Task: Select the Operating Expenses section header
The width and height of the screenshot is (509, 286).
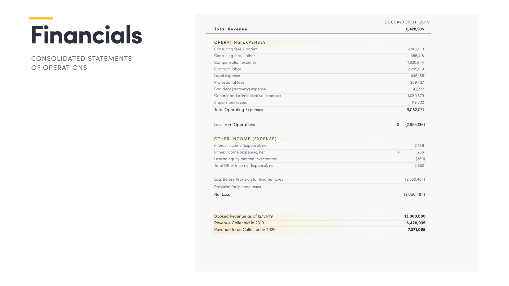Action: coord(240,42)
